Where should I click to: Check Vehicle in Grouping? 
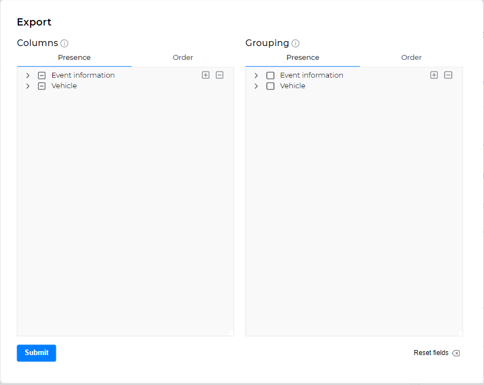coord(271,86)
